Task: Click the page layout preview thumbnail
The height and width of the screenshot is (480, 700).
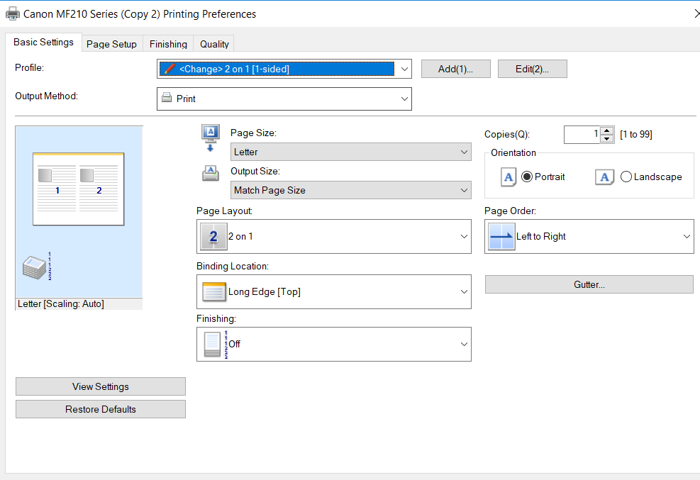Action: (78, 189)
